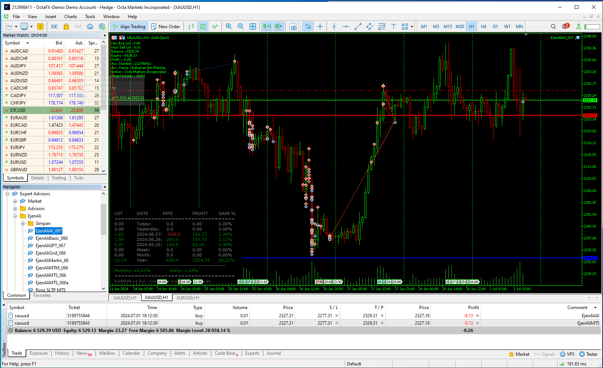Check connection strength in the status bar
The image size is (603, 368).
(562, 364)
